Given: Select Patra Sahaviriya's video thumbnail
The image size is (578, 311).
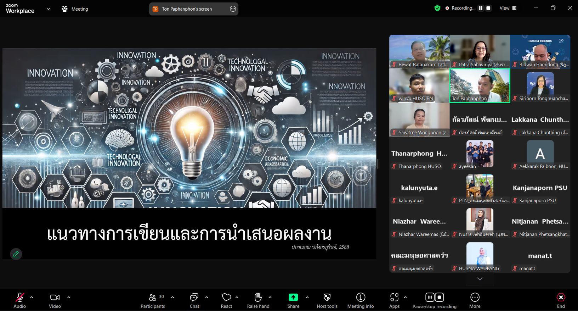Looking at the screenshot, I should tap(480, 51).
